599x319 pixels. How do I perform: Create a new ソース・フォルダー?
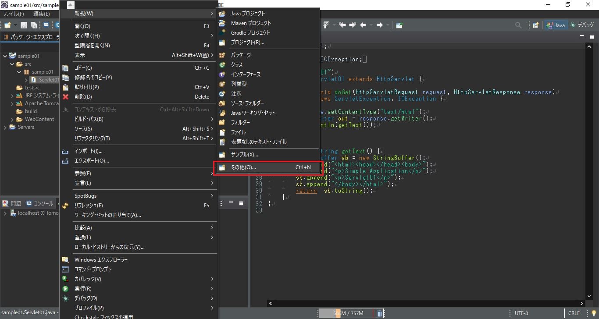click(x=269, y=103)
